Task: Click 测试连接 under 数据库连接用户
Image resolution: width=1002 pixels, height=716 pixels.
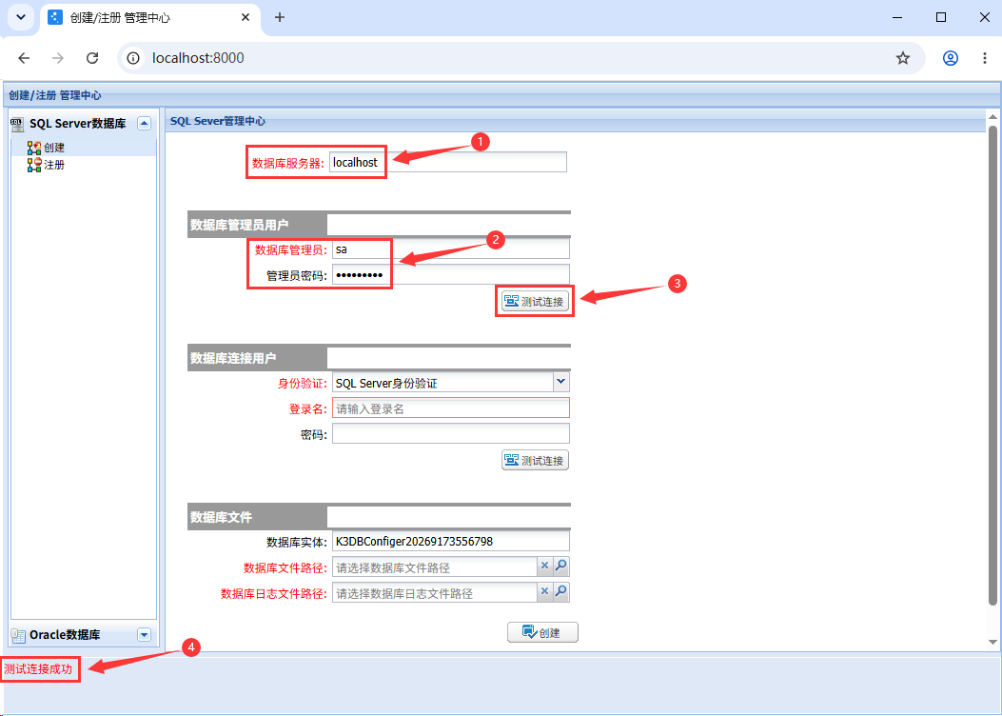Action: [535, 460]
